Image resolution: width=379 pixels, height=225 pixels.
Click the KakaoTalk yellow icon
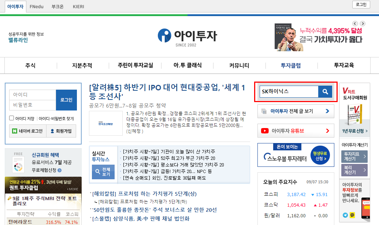click(352, 215)
